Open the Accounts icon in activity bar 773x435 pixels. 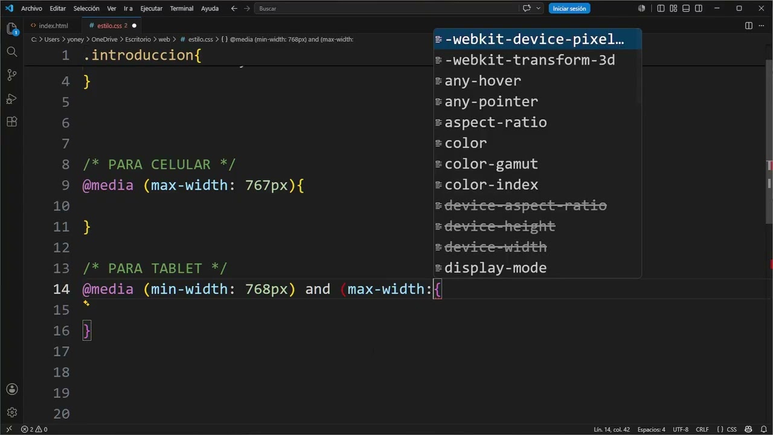[x=11, y=389]
